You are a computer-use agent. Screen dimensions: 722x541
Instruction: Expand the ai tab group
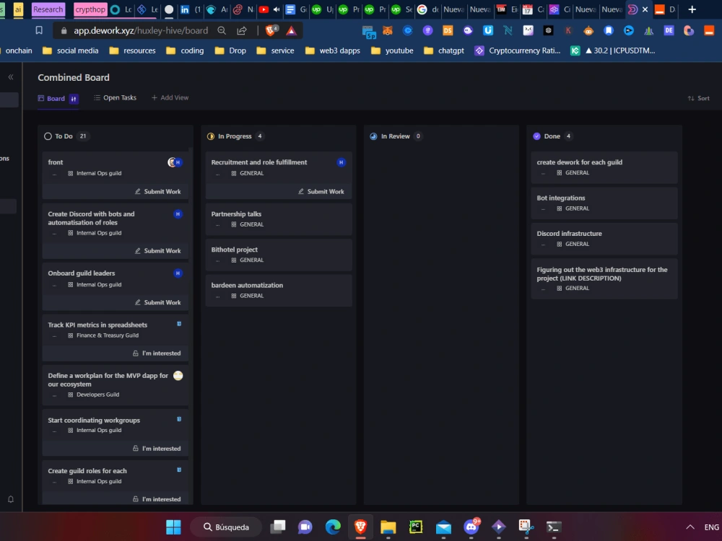18,9
